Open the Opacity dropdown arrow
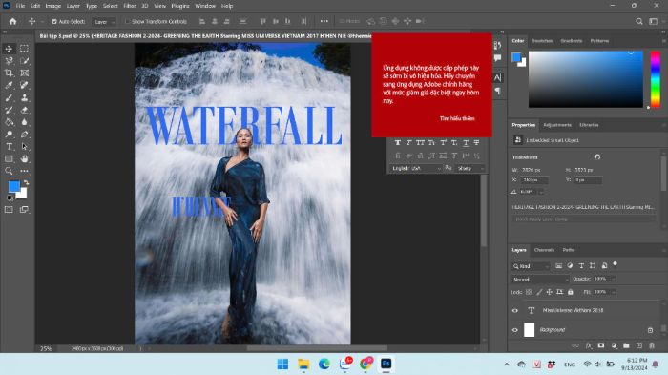Image resolution: width=668 pixels, height=375 pixels. pyautogui.click(x=613, y=279)
